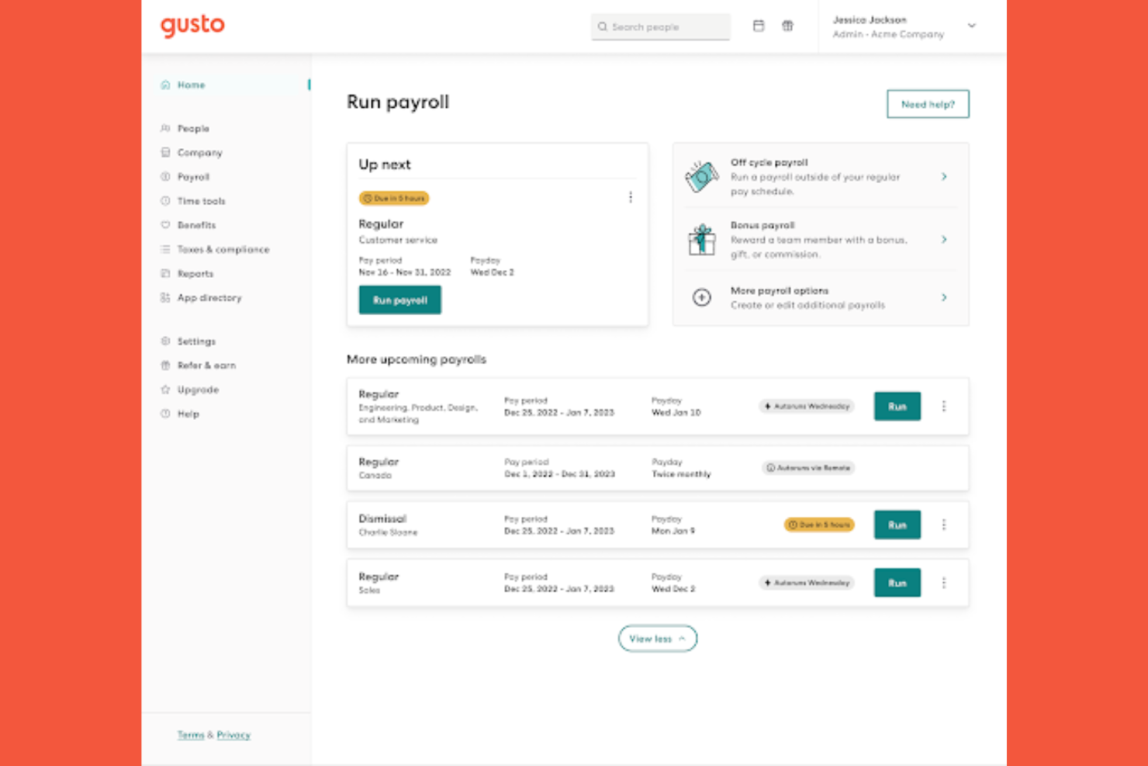Select Payroll from the sidebar
This screenshot has width=1148, height=766.
click(192, 176)
